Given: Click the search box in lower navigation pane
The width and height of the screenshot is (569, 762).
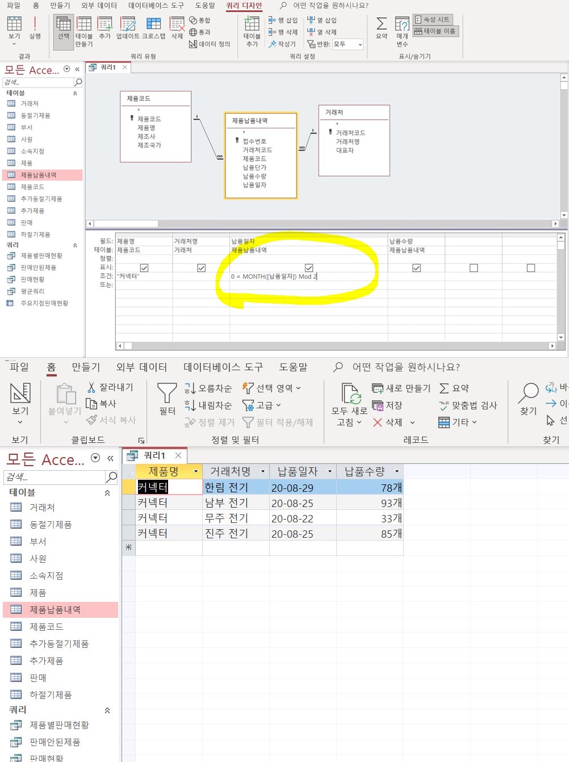Looking at the screenshot, I should coord(55,477).
